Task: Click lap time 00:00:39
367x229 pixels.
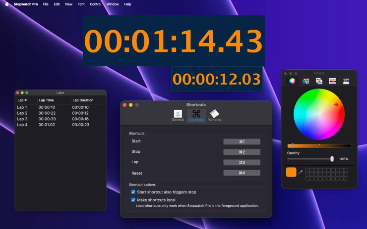Action: [47, 119]
